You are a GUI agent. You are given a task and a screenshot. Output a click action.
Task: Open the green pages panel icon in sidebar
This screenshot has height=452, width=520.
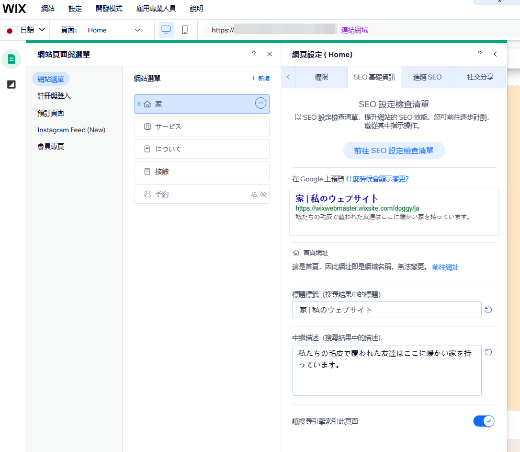tap(11, 59)
